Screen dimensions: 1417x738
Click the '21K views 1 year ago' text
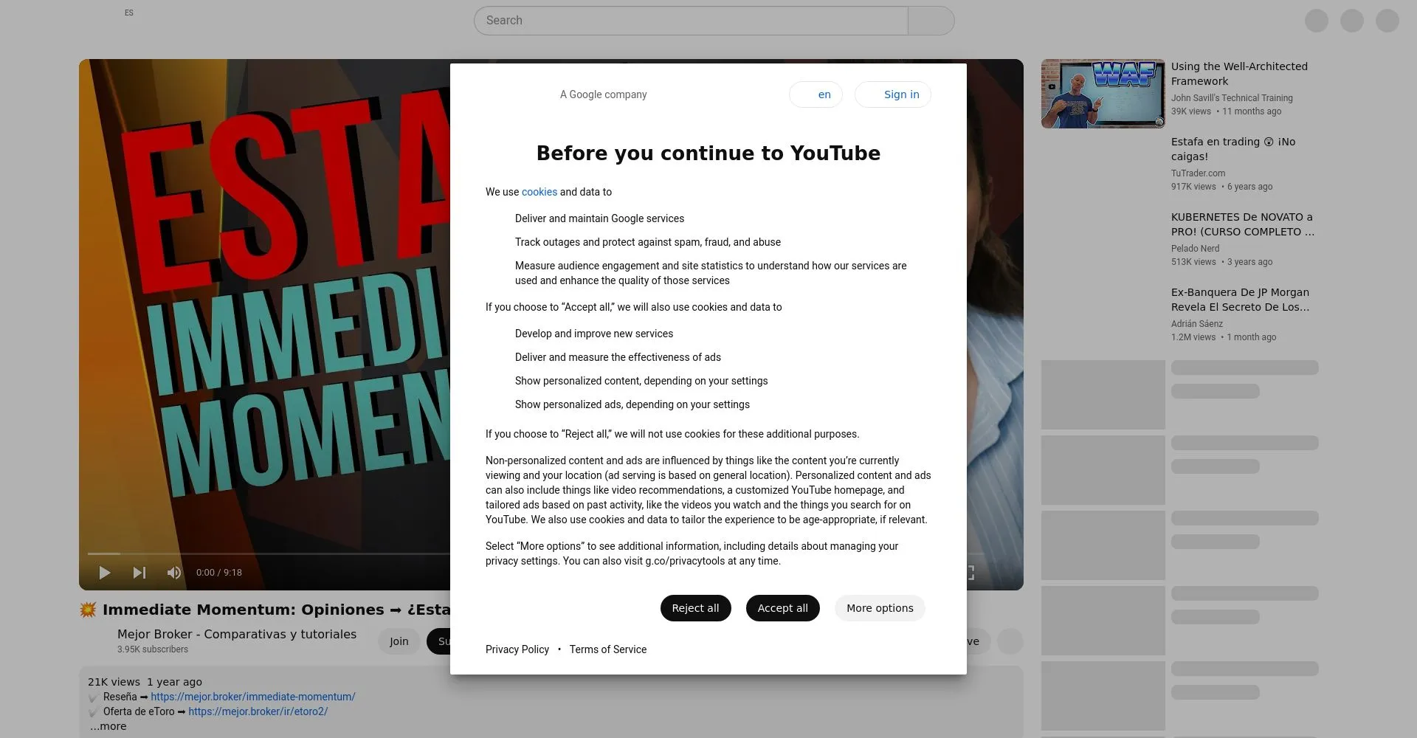tap(145, 682)
